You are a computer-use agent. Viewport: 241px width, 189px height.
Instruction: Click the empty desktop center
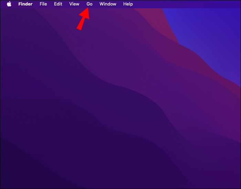(120, 98)
